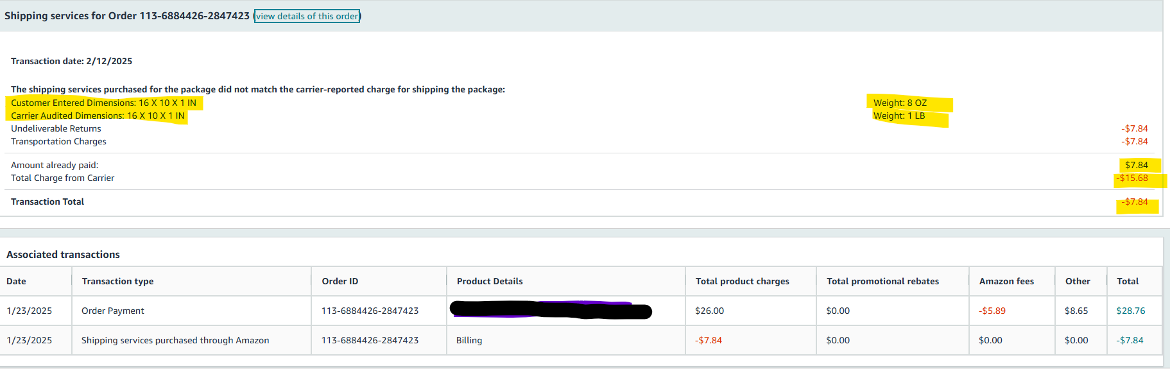Screen dimensions: 1170x369
Task: Click the Transaction type column header
Action: tap(117, 281)
